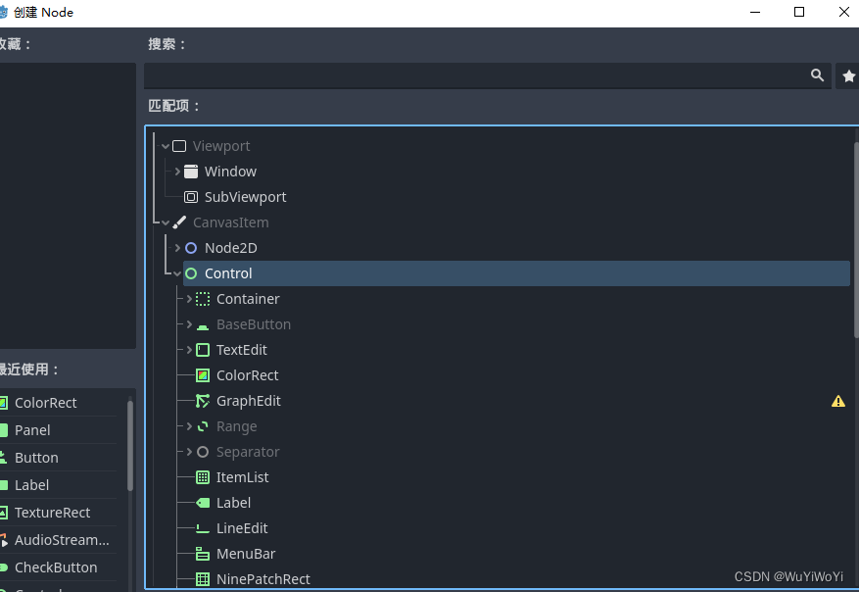Select the Window node in tree

coord(230,172)
